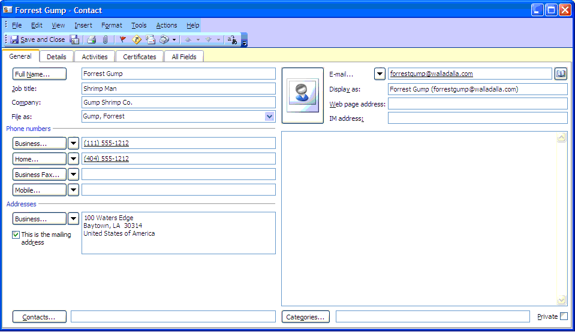Click the Previous Item up arrow
Viewport: 575px width, 332px height.
(x=188, y=39)
